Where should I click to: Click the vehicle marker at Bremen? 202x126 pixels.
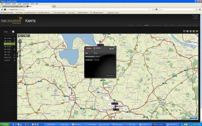[x=116, y=107]
